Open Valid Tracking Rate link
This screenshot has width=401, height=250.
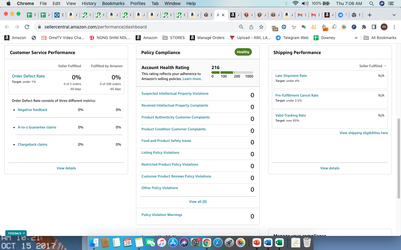point(290,115)
